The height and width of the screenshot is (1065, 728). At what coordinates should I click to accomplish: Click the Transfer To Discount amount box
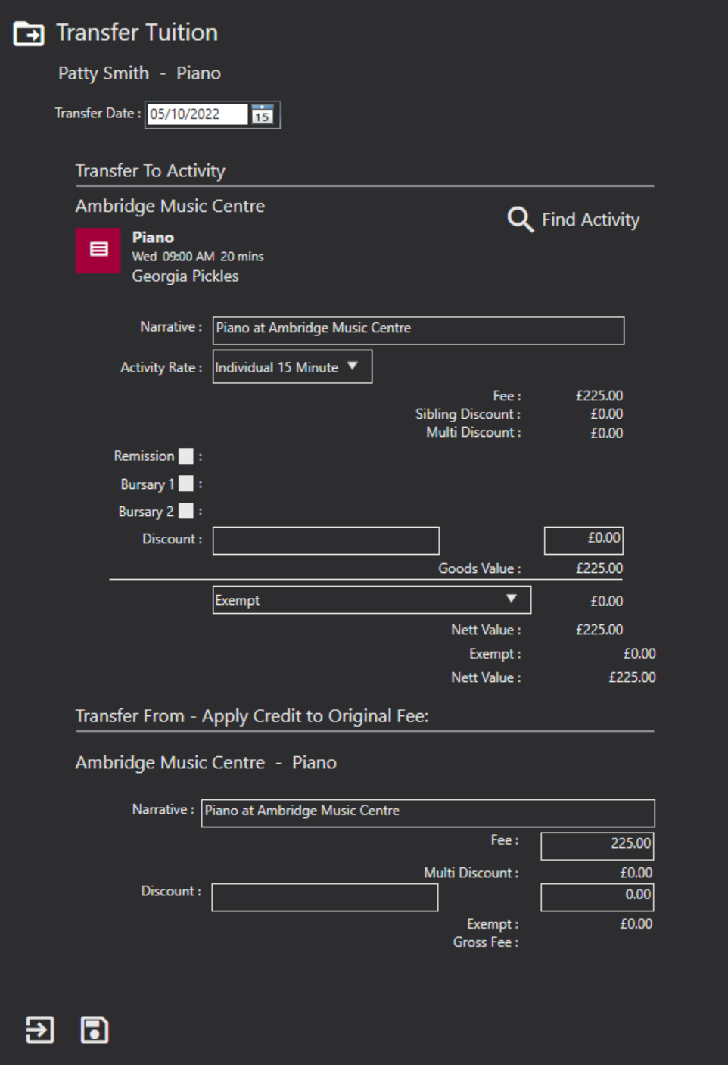tap(583, 540)
